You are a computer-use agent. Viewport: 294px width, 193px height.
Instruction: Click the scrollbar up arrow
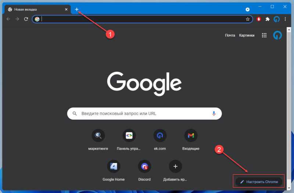(289, 30)
